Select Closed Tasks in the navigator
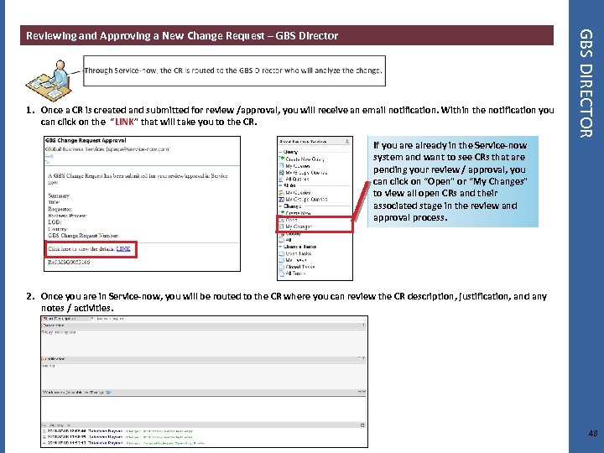This screenshot has height=453, width=604. click(x=300, y=267)
